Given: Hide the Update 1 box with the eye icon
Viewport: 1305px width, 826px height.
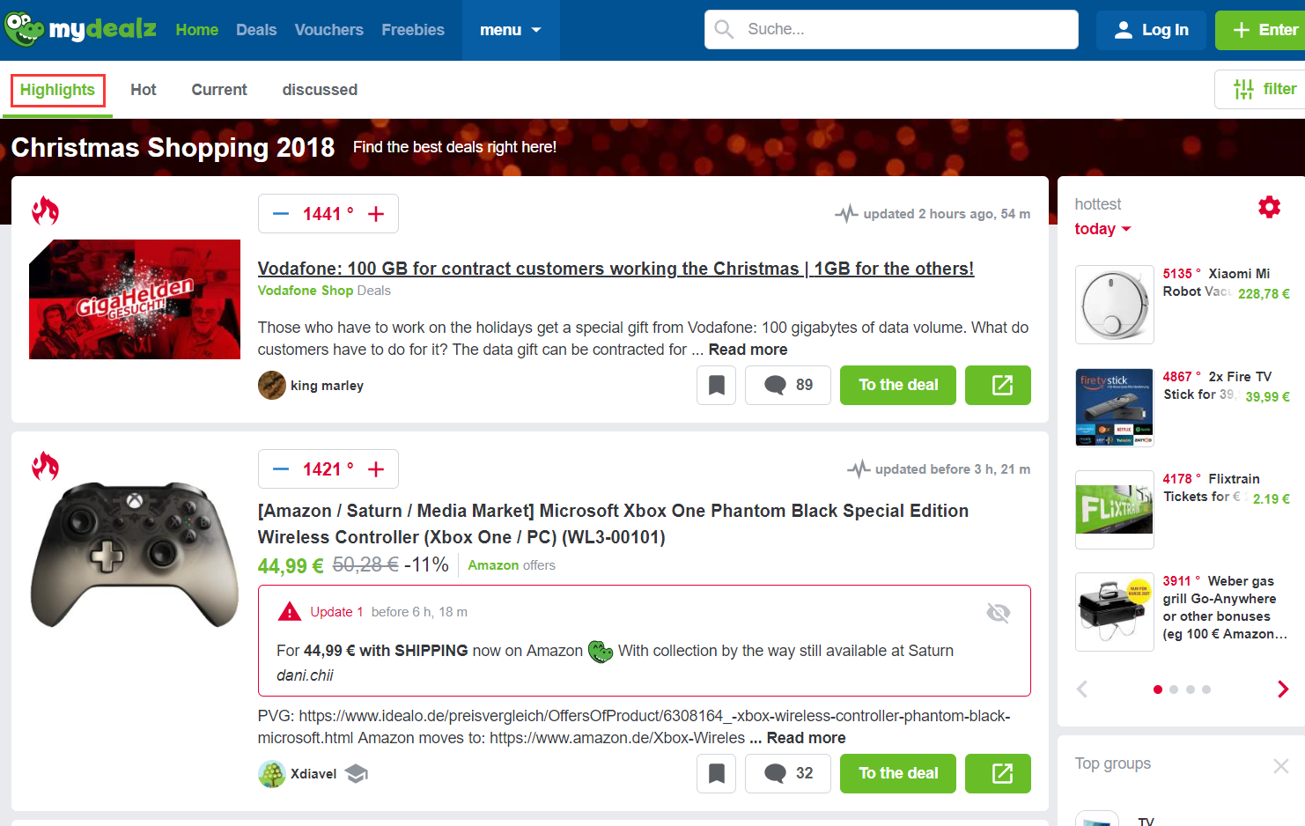Looking at the screenshot, I should click(999, 613).
